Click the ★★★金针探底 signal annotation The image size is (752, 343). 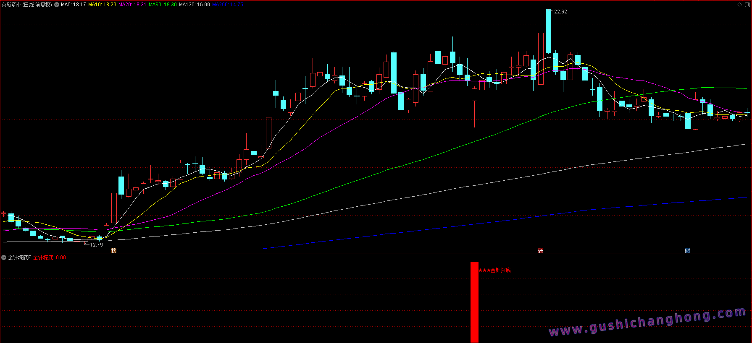(495, 270)
